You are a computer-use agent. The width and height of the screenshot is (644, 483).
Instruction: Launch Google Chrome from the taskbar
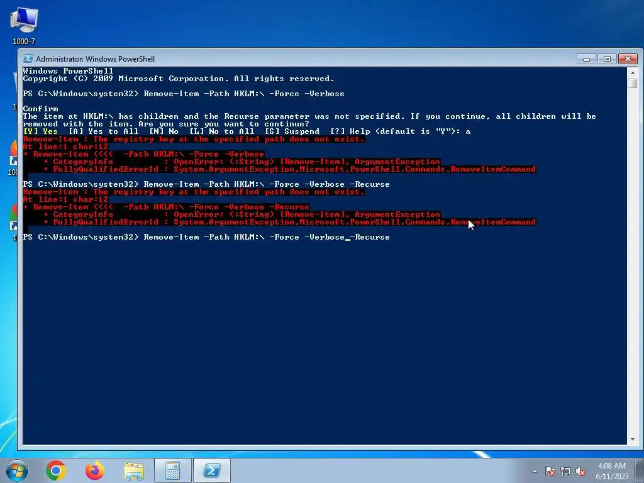coord(56,470)
